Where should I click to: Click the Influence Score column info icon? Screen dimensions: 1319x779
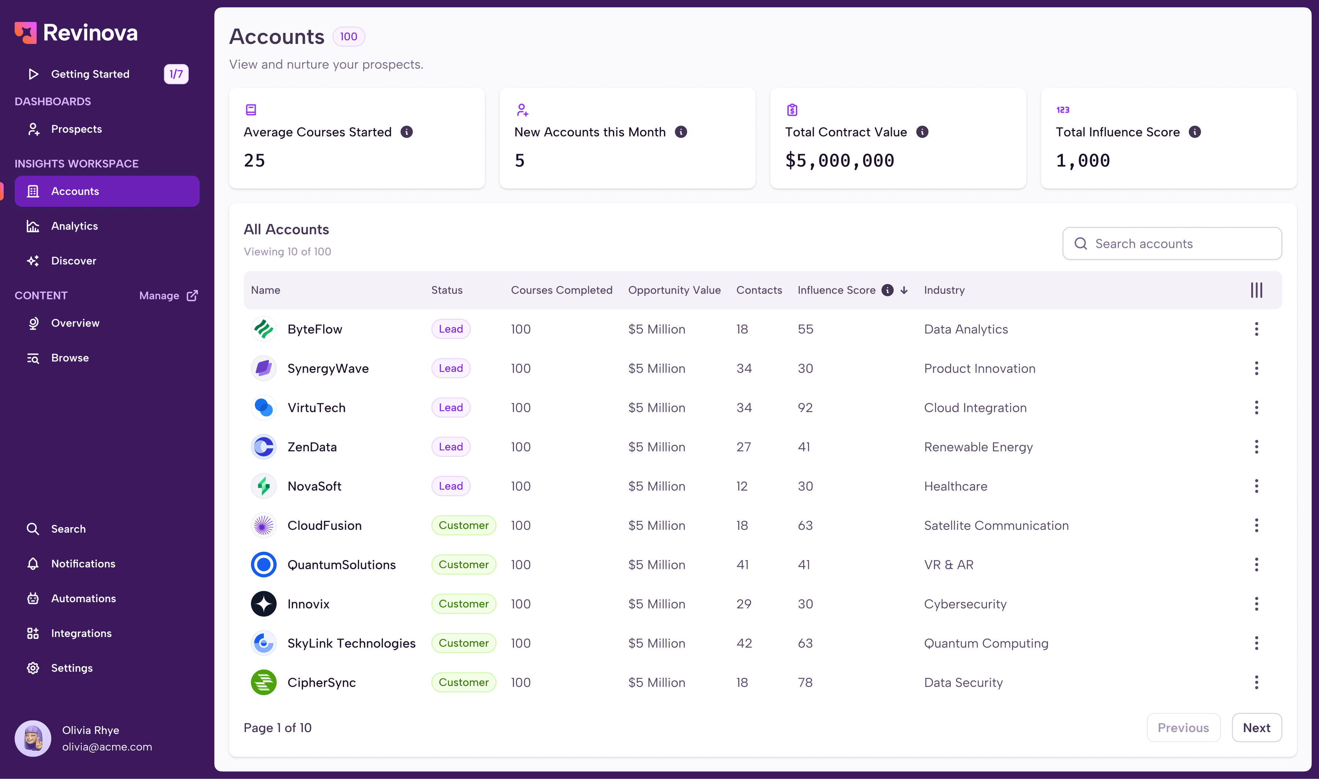887,290
